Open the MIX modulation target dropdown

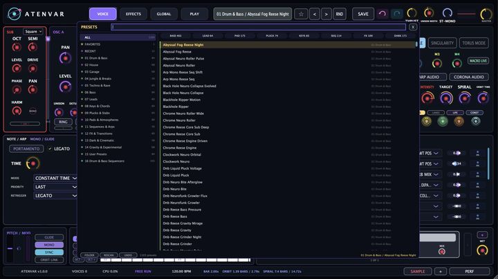click(430, 174)
